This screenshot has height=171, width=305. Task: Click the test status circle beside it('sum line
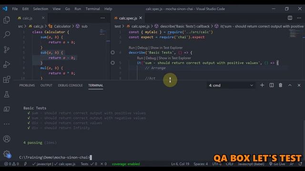tap(112, 63)
